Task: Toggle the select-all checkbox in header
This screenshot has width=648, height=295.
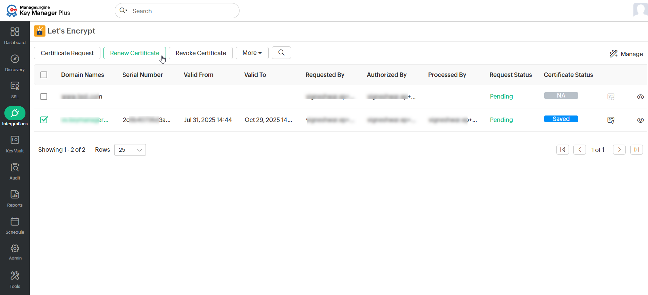Action: 44,75
